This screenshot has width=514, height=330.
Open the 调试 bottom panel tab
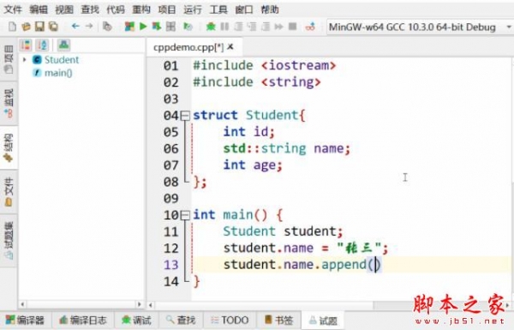(x=136, y=321)
